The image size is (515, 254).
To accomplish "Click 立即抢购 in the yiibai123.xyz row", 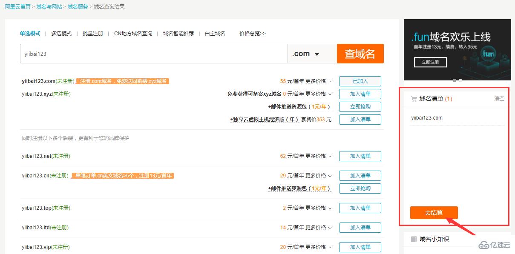I will point(360,107).
